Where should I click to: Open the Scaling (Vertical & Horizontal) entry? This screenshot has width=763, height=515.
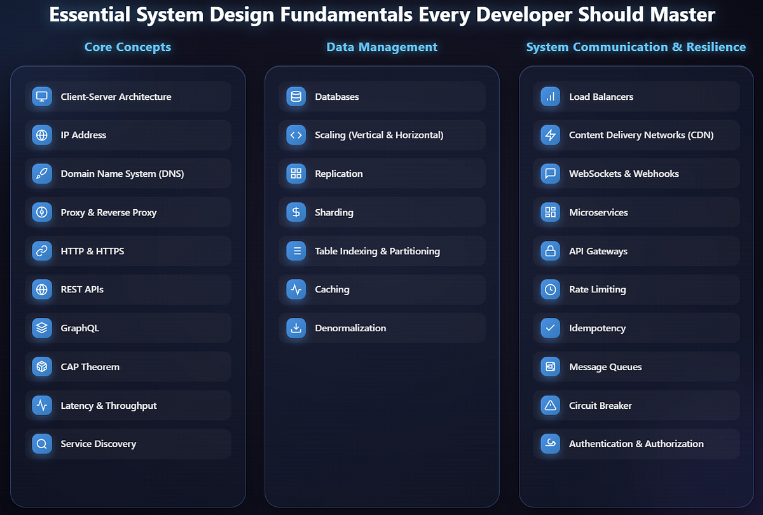coord(381,135)
